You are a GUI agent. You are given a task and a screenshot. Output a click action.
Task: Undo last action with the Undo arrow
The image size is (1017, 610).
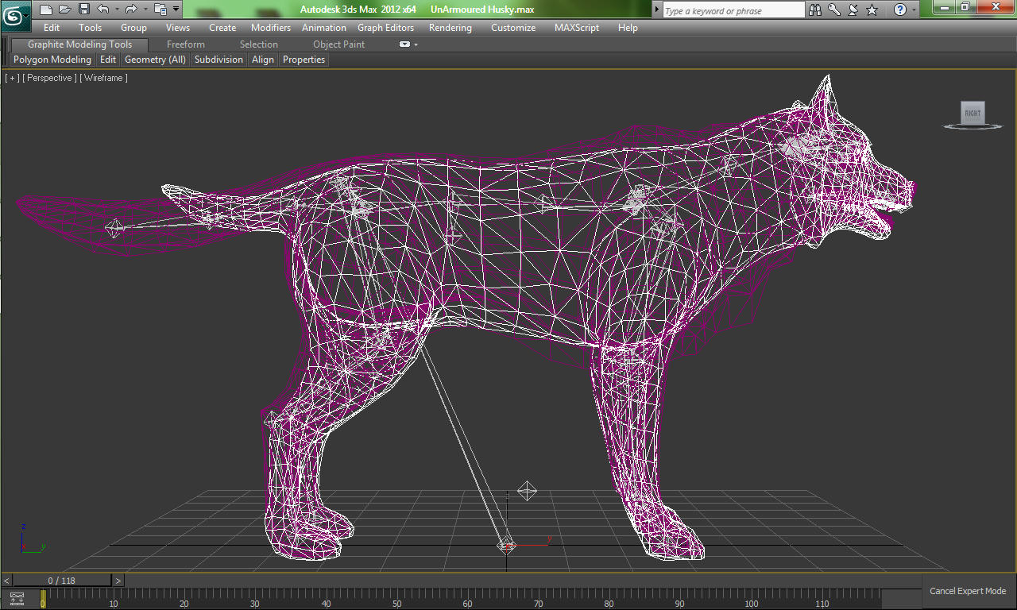click(103, 10)
